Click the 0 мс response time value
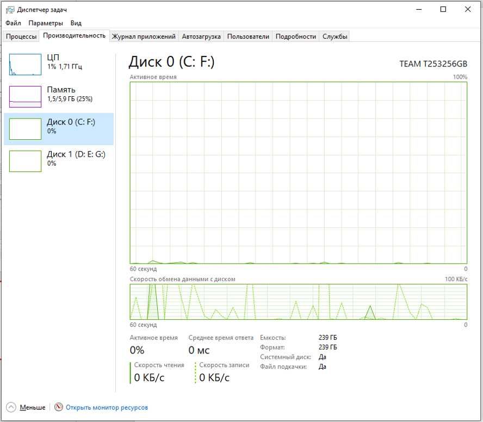 coord(199,350)
